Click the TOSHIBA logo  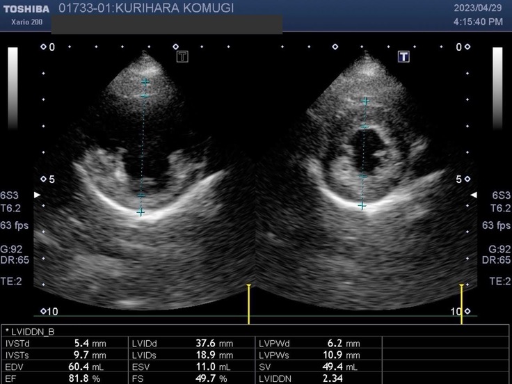pyautogui.click(x=25, y=9)
